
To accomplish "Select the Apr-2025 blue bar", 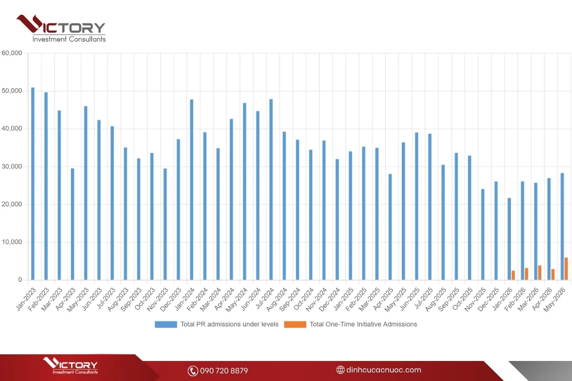I will tap(390, 227).
